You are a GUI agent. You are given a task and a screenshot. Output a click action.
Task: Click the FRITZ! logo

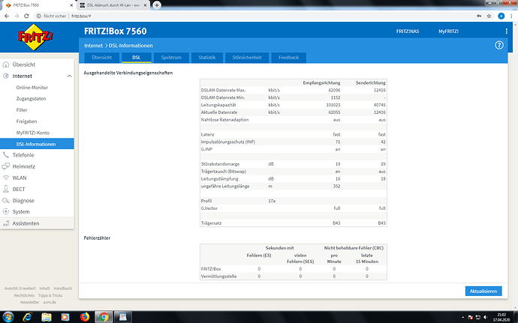click(x=35, y=37)
